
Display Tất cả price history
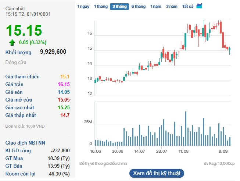[x=188, y=7]
